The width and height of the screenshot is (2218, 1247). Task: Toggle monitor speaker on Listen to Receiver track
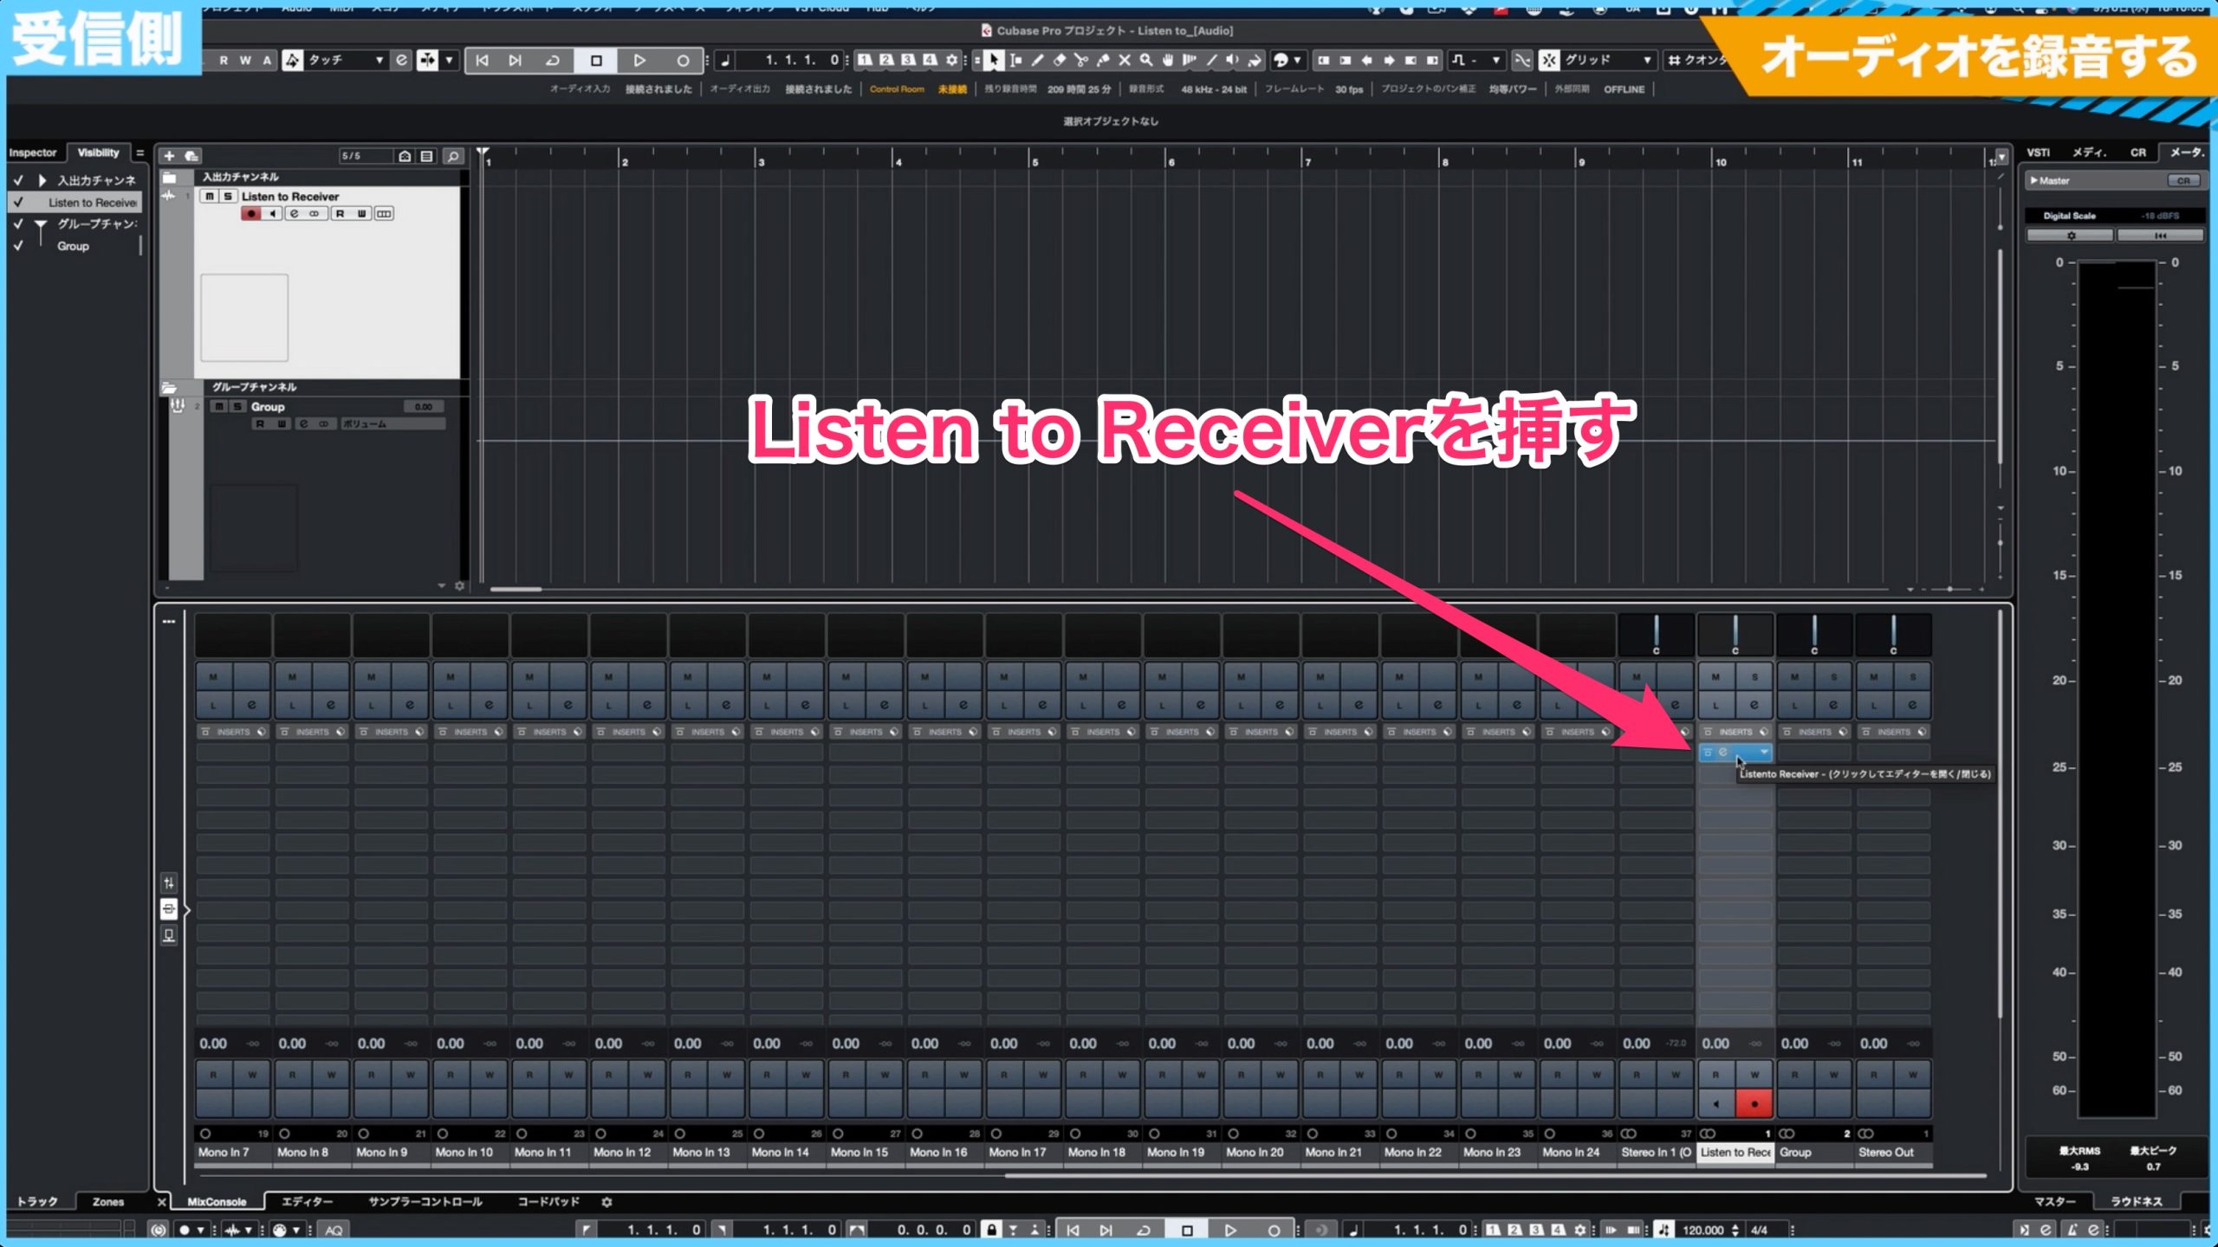272,214
